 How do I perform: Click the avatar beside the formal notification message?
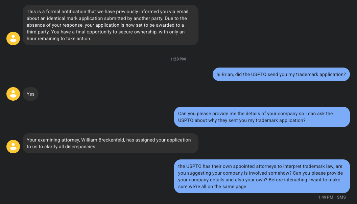13,38
